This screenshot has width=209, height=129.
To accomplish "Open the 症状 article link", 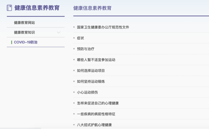I will point(80,38).
